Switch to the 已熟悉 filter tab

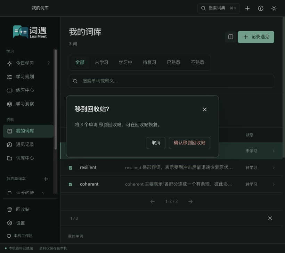click(173, 63)
